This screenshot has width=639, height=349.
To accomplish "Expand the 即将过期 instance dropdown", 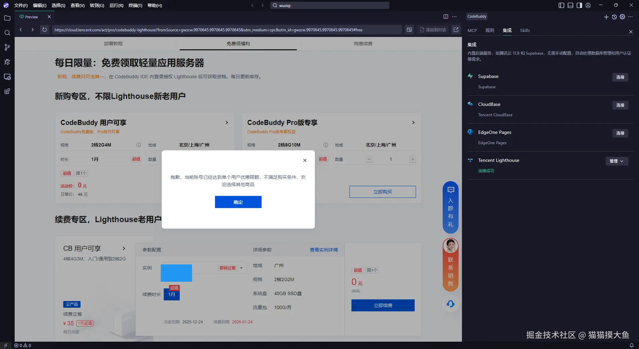I will coord(241,268).
